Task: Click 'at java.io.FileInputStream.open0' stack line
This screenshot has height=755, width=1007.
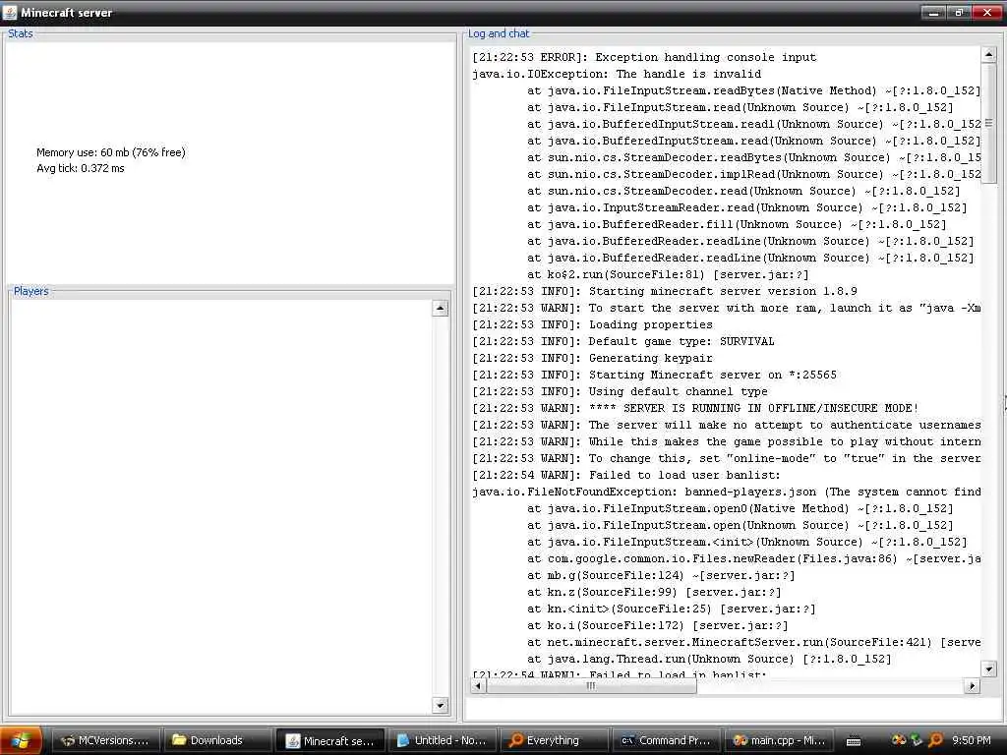Action: point(740,508)
